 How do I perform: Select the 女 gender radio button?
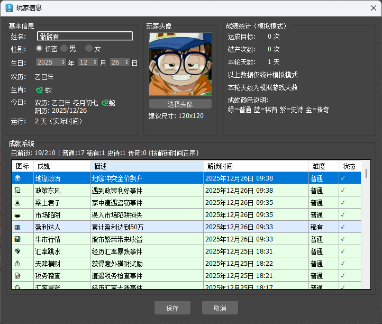(x=89, y=49)
